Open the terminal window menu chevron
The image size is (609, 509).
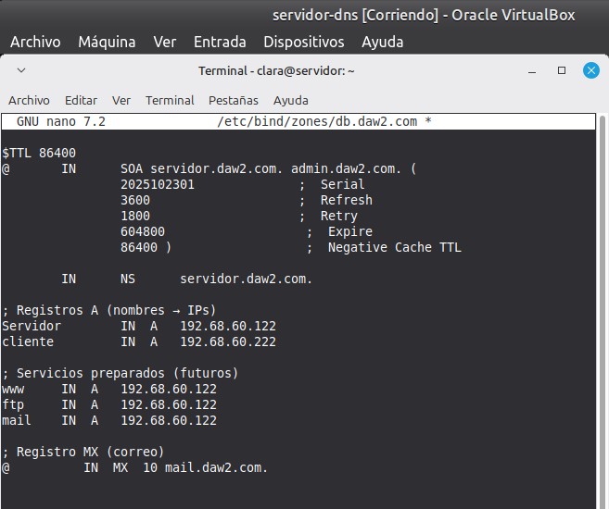(21, 70)
